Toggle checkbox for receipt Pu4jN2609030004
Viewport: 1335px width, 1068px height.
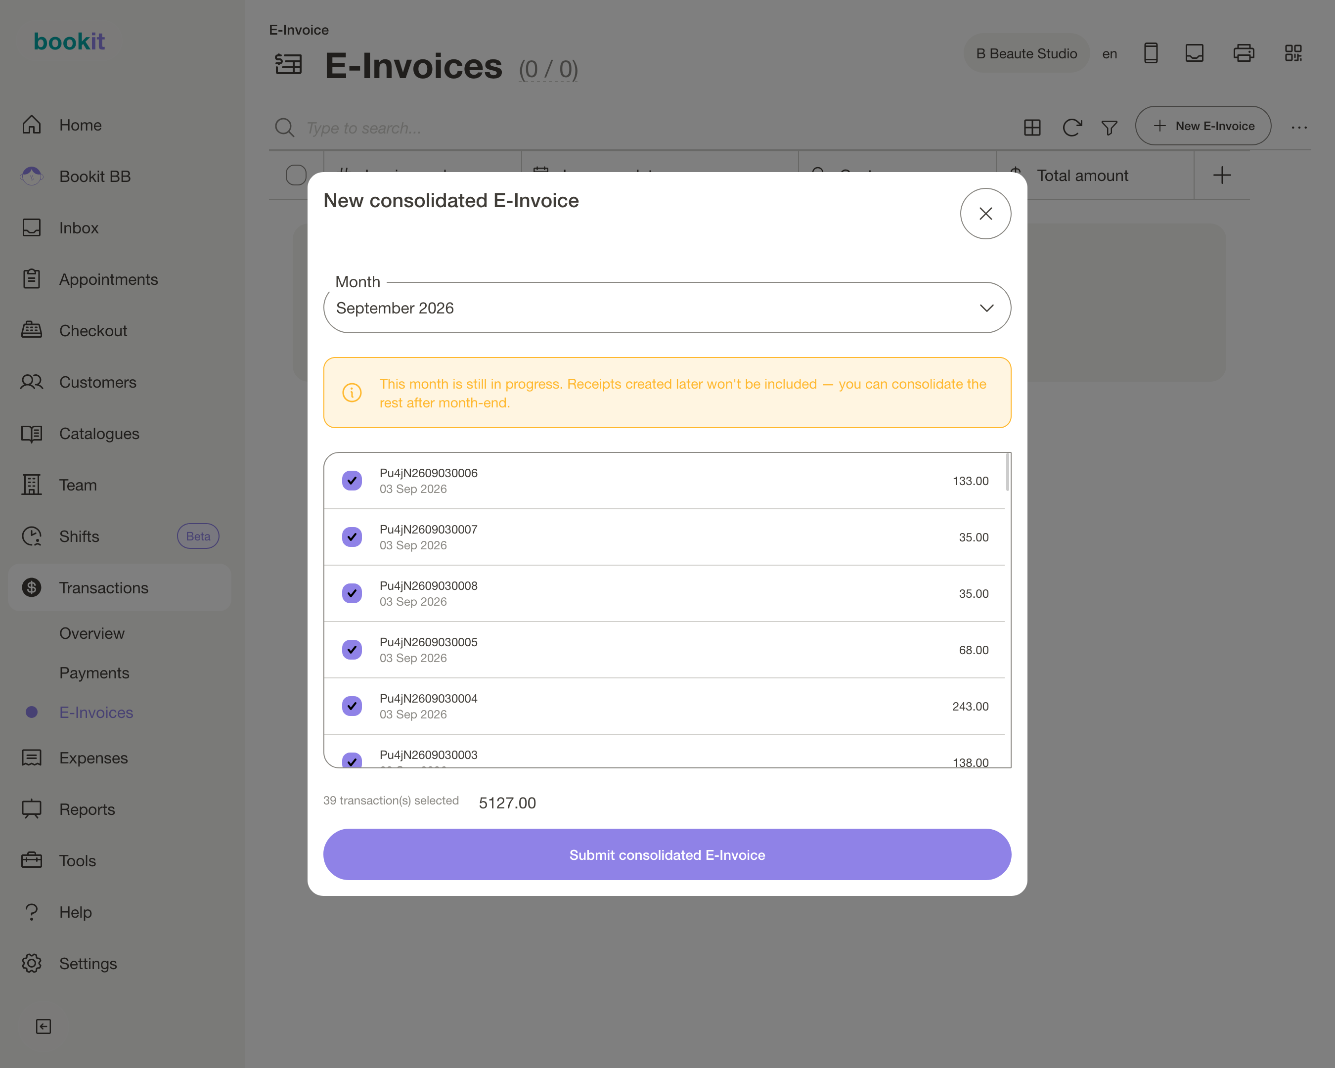coord(352,706)
